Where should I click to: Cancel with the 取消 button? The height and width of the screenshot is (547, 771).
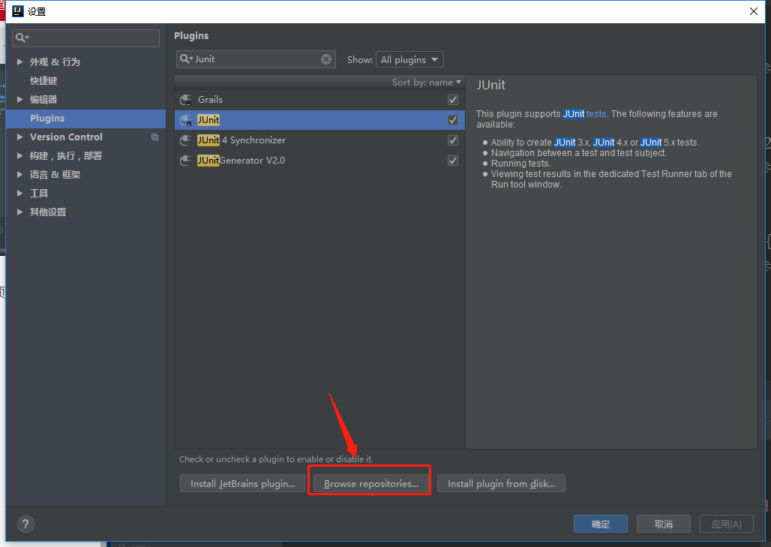click(663, 524)
